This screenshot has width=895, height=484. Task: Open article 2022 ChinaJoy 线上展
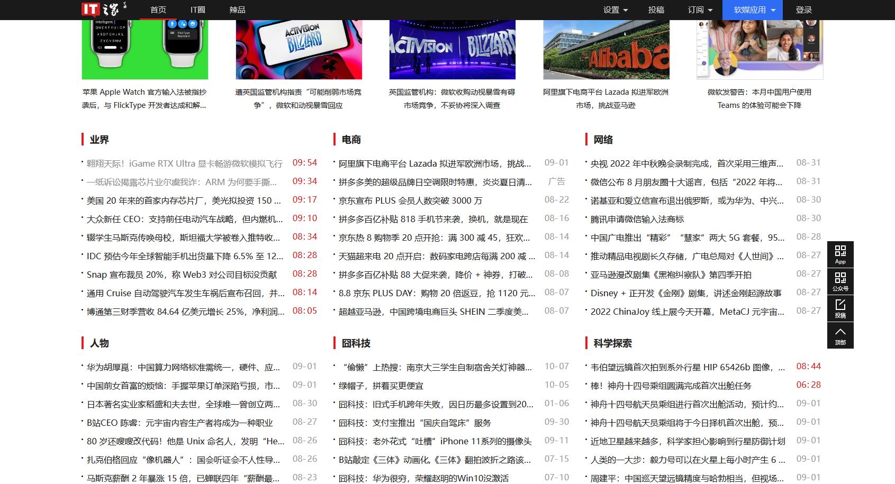coord(688,312)
